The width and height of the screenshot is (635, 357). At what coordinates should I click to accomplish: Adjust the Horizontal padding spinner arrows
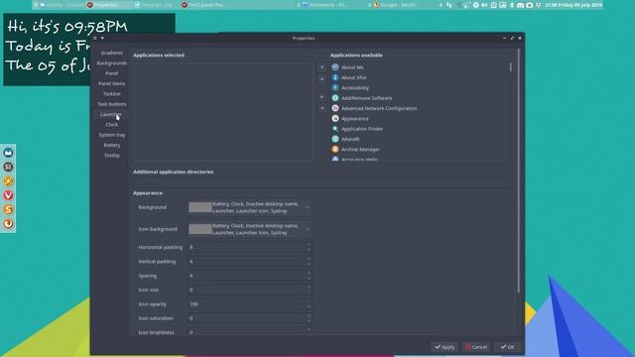(x=309, y=247)
